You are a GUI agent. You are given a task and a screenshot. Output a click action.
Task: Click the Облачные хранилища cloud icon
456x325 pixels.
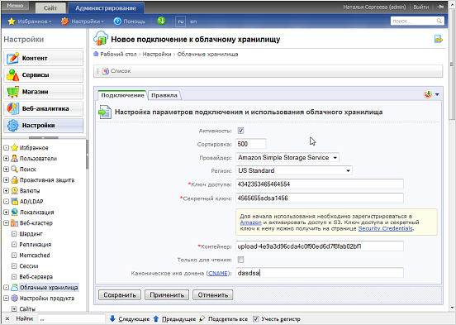(14, 288)
